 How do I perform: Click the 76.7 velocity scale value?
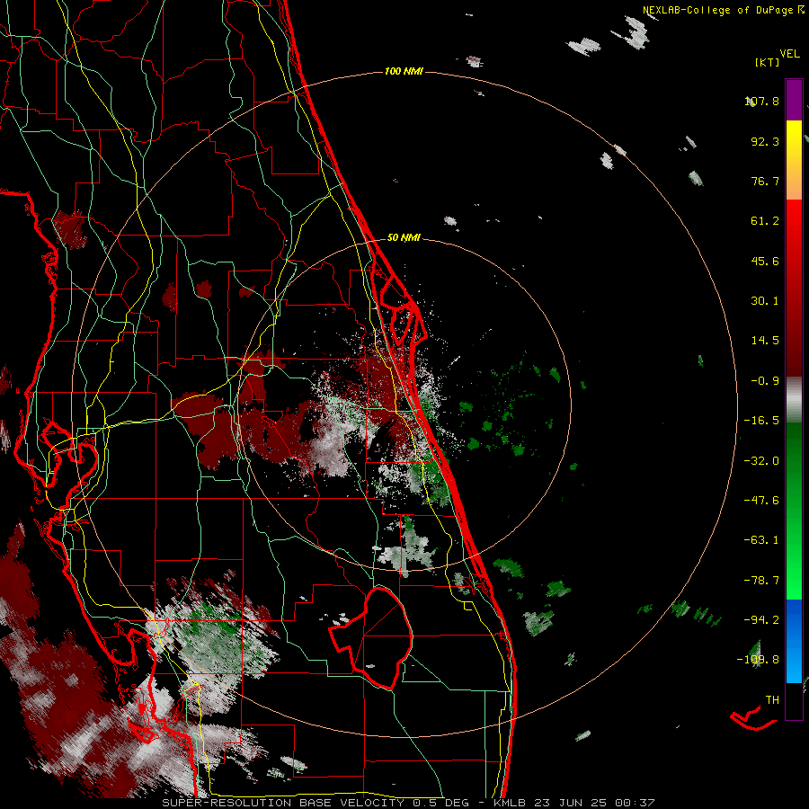pyautogui.click(x=765, y=181)
